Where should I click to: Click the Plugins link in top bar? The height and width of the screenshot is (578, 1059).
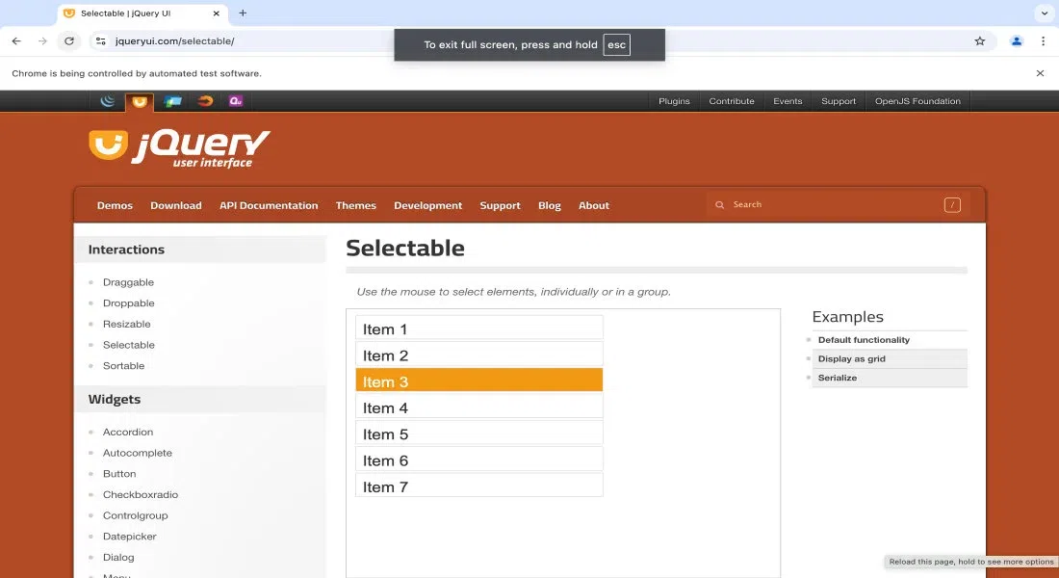(674, 101)
